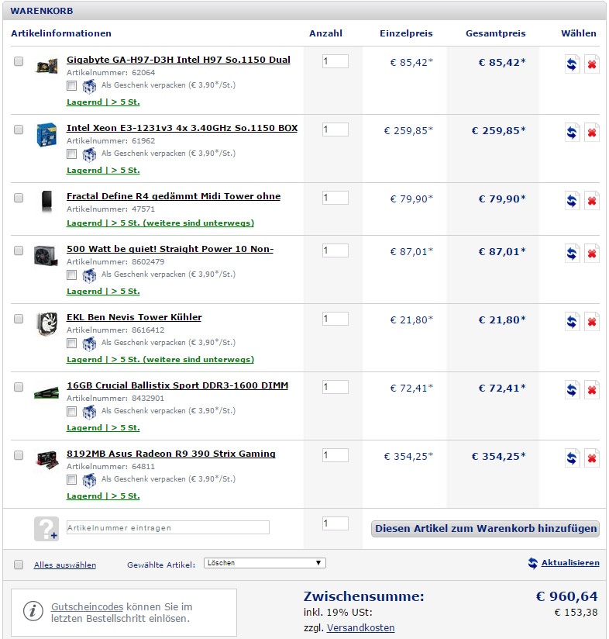Update the be quiet! Straight Power 10 row
The width and height of the screenshot is (609, 639).
pyautogui.click(x=572, y=254)
